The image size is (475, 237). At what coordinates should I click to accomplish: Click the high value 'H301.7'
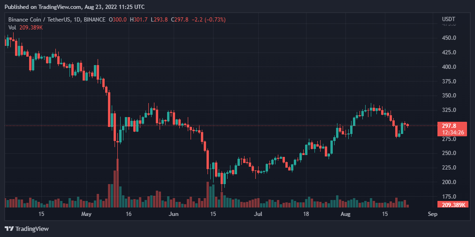[x=139, y=20]
